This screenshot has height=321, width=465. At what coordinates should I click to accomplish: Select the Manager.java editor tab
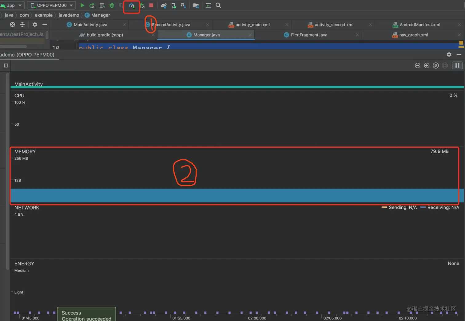click(206, 35)
